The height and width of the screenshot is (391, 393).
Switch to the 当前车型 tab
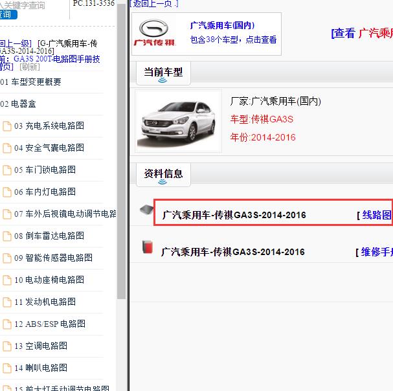click(x=163, y=73)
